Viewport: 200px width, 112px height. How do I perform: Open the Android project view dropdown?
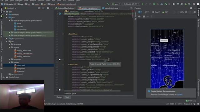10,8
